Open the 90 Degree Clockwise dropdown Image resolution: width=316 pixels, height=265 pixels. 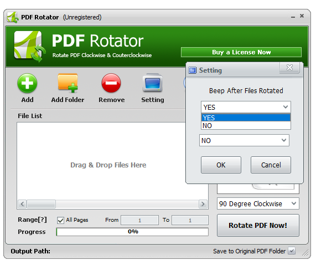click(258, 203)
